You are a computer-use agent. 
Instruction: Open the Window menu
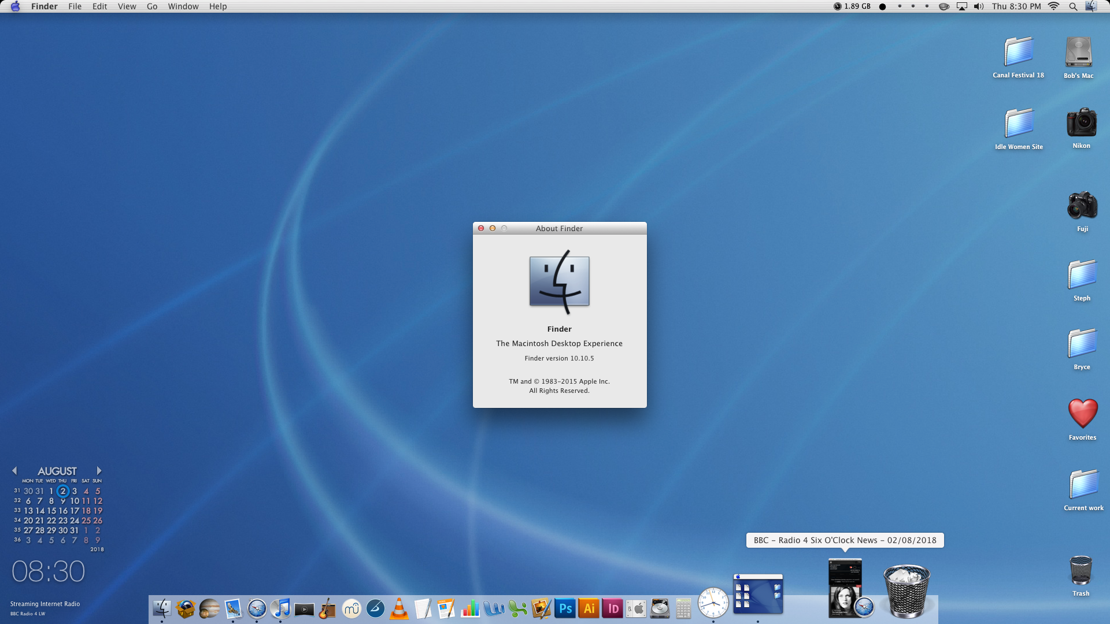click(183, 6)
